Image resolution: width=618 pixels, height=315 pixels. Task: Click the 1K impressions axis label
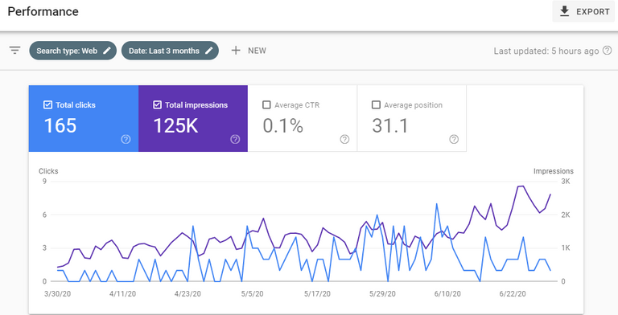(x=566, y=248)
